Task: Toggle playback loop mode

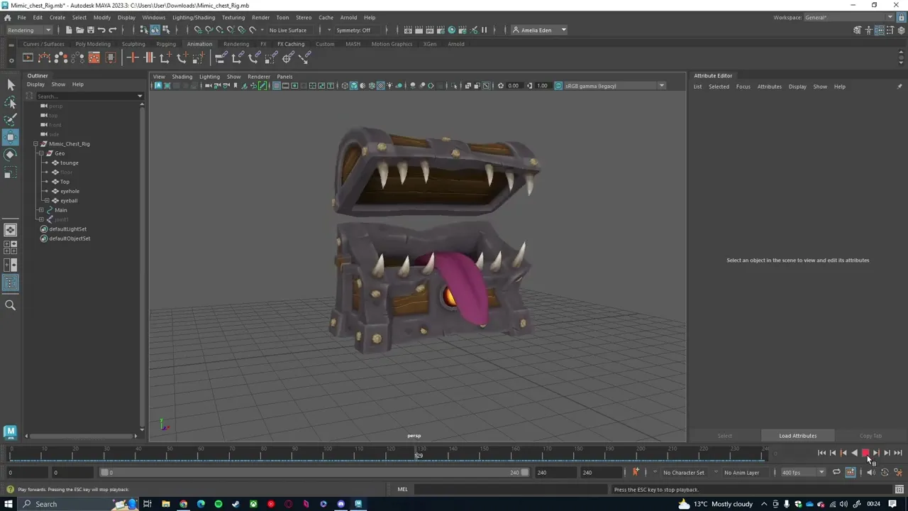Action: [x=836, y=473]
